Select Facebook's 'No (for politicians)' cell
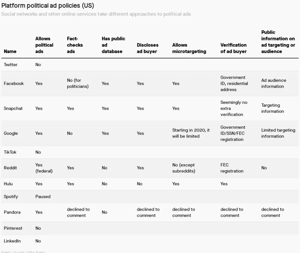 pos(78,83)
